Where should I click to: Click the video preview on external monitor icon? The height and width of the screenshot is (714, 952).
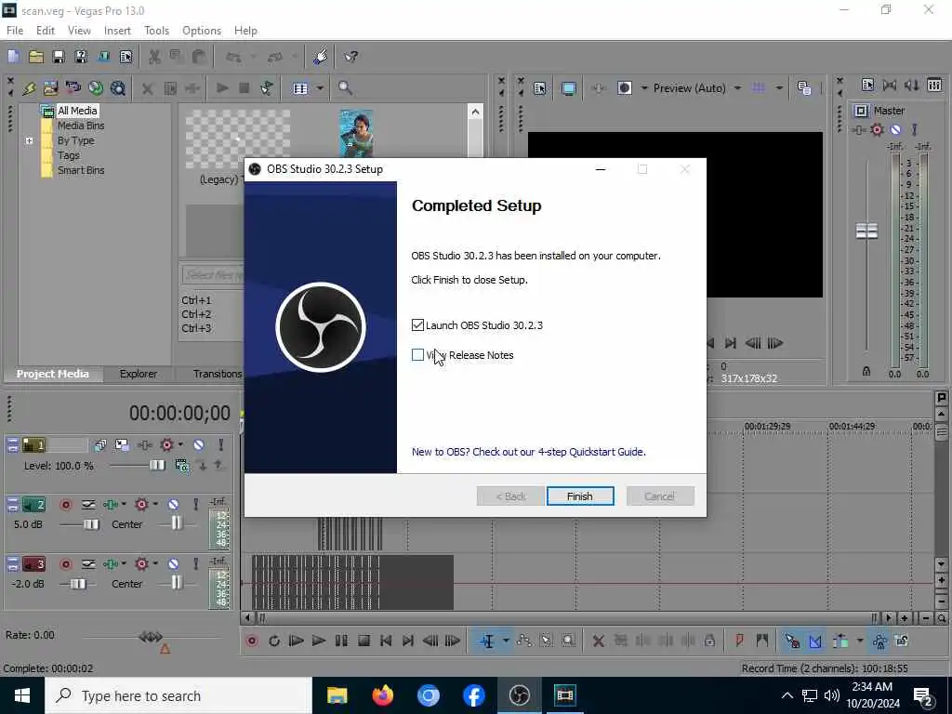(x=569, y=88)
